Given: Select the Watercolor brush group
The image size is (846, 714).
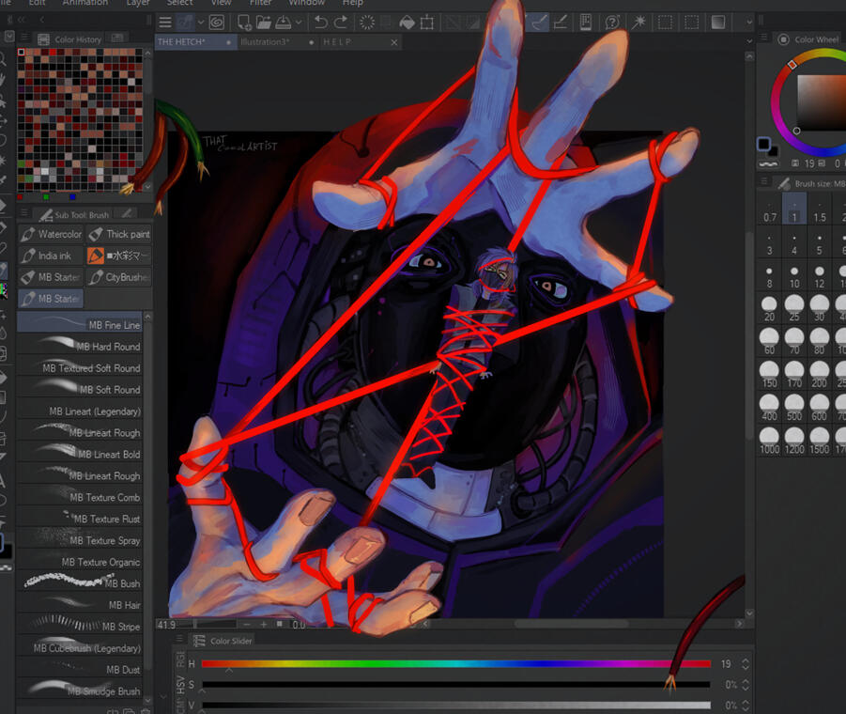Looking at the screenshot, I should (x=52, y=234).
